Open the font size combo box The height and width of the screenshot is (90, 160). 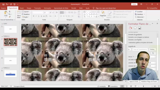46,12
